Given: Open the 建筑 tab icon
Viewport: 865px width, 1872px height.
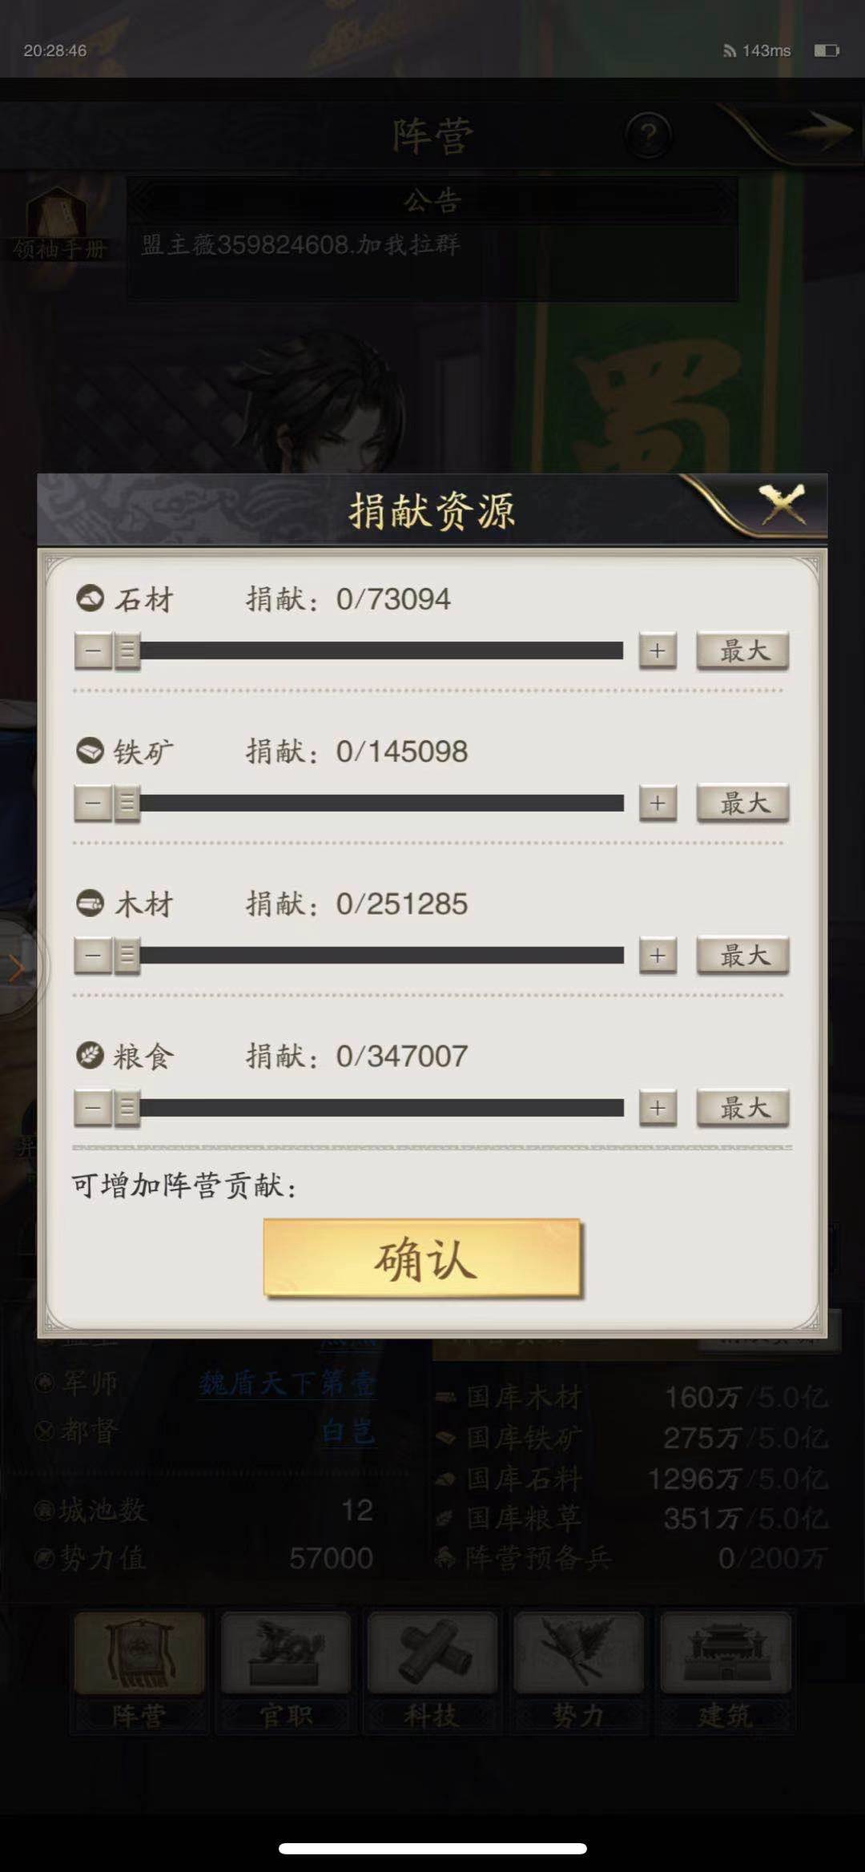Looking at the screenshot, I should pos(725,1652).
